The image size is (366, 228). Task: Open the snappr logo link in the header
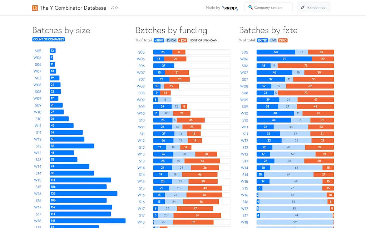(230, 8)
